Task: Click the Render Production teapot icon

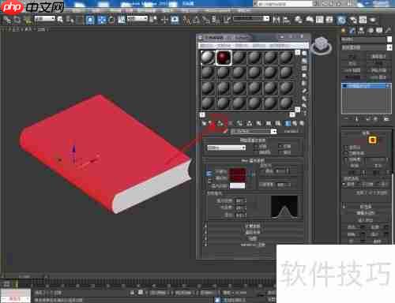Action: click(373, 20)
